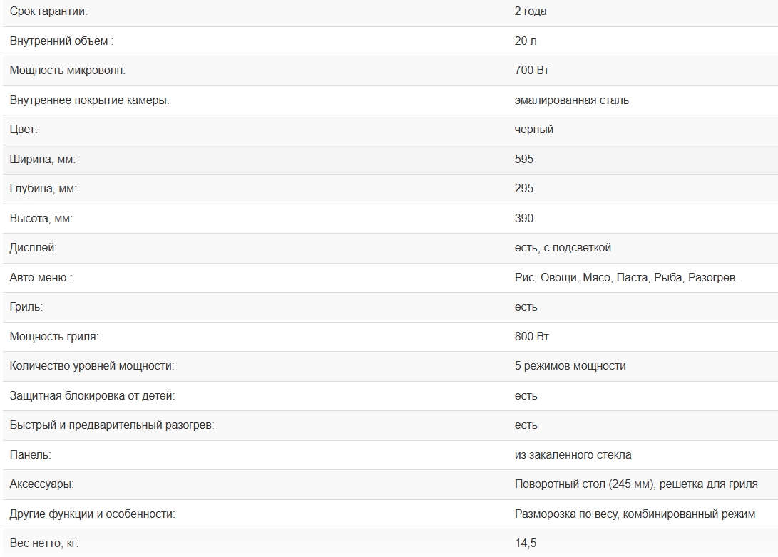Screen dimensions: 778x557
Task: Select the width value '595'
Action: pos(524,160)
